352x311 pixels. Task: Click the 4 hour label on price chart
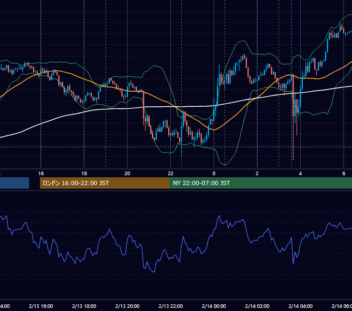(300, 174)
